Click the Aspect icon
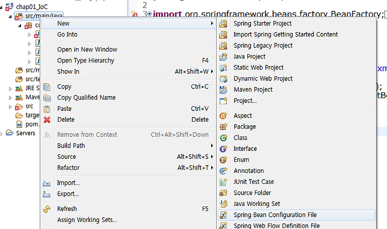Image resolution: width=387 pixels, height=229 pixels. tap(224, 116)
